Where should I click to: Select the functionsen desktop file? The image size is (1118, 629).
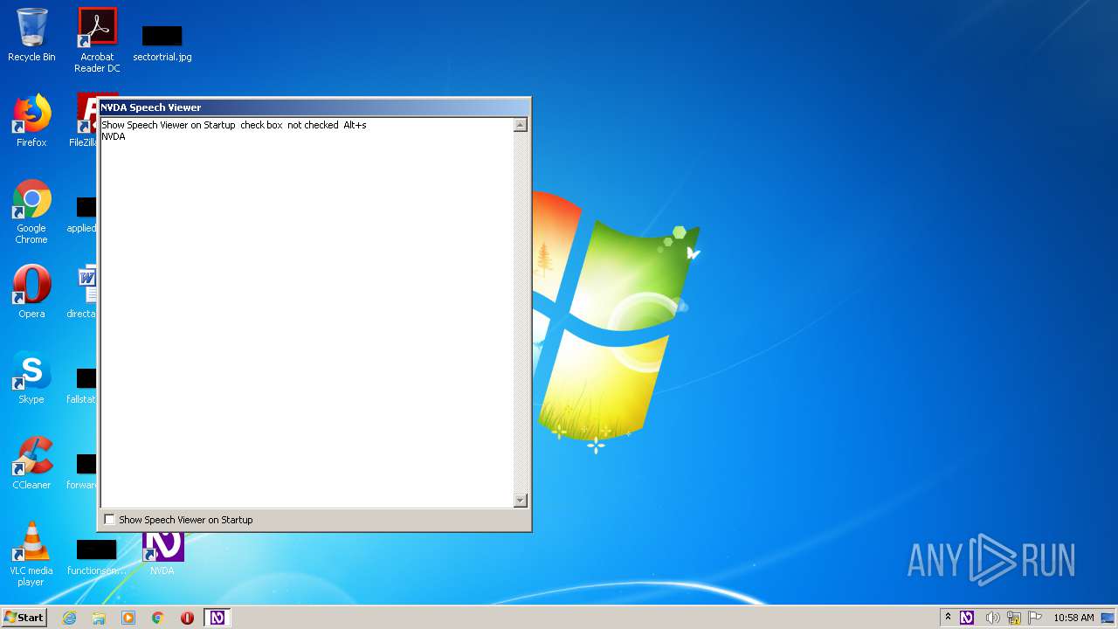pos(96,557)
